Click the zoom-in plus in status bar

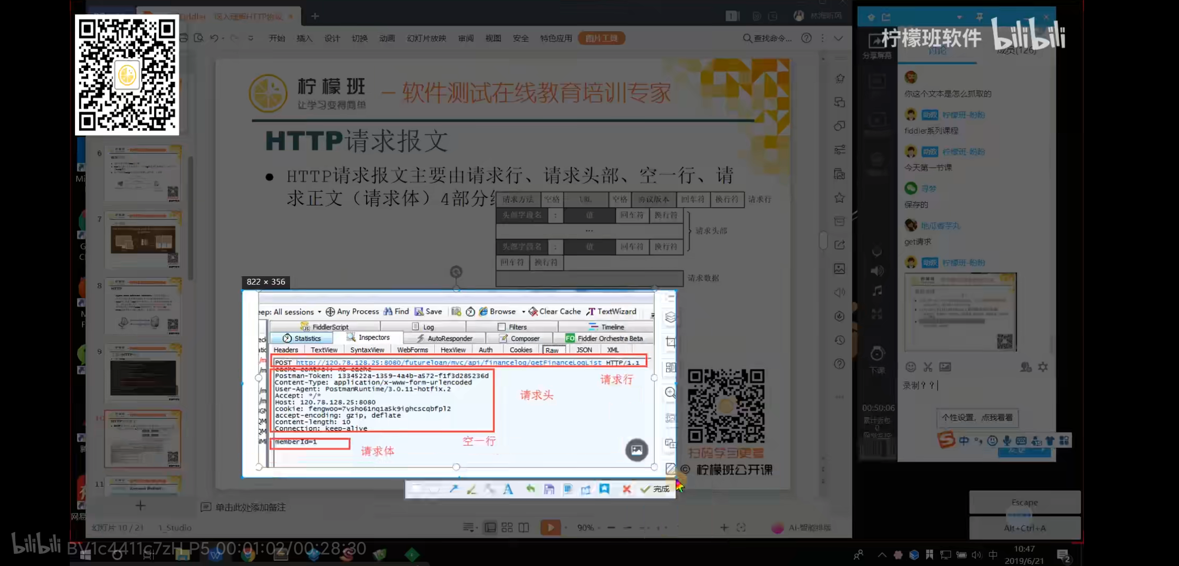point(724,527)
